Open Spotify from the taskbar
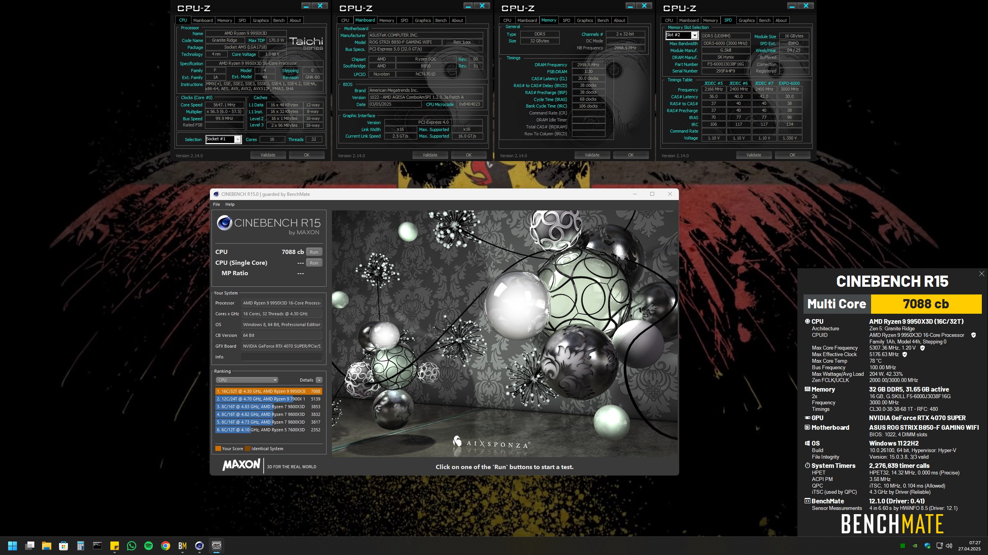 pos(149,546)
